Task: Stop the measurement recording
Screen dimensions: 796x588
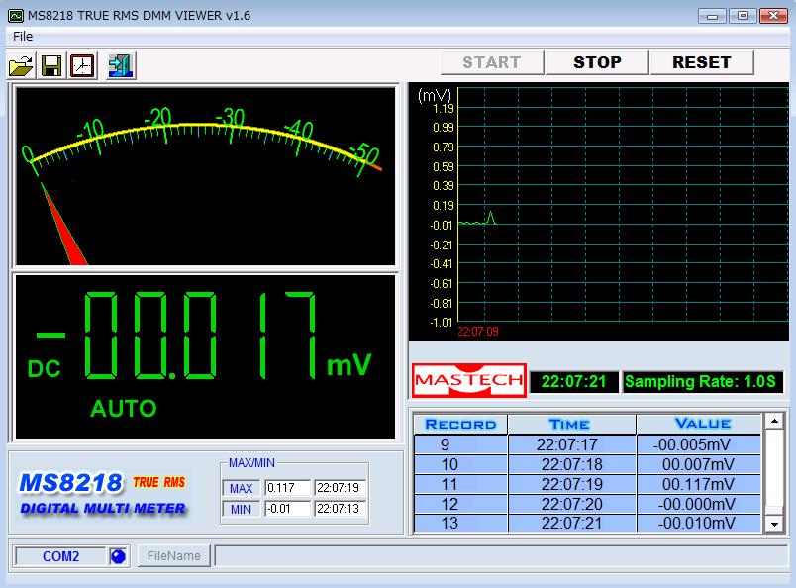Action: 597,62
